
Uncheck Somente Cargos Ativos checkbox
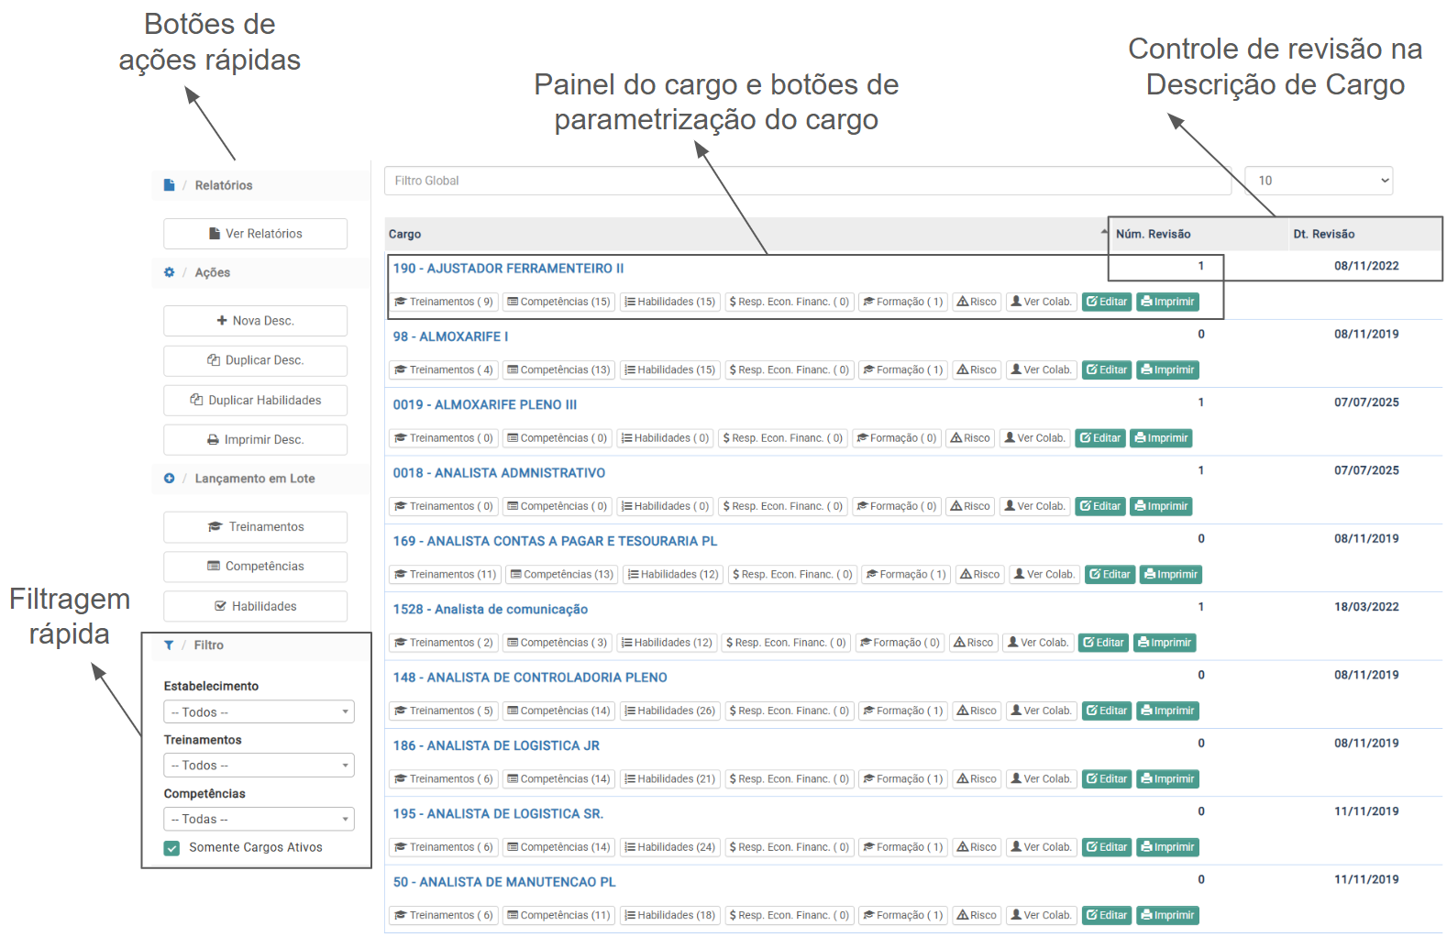point(171,848)
